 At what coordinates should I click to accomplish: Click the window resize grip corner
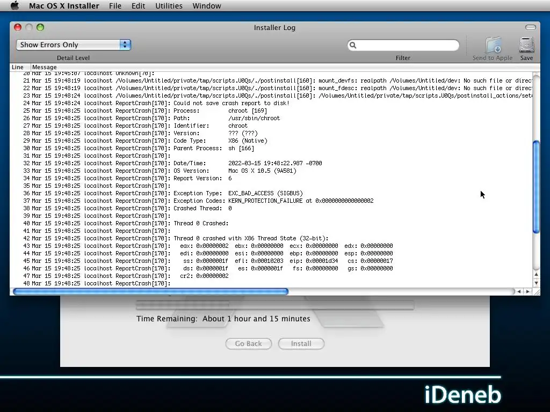[537, 291]
